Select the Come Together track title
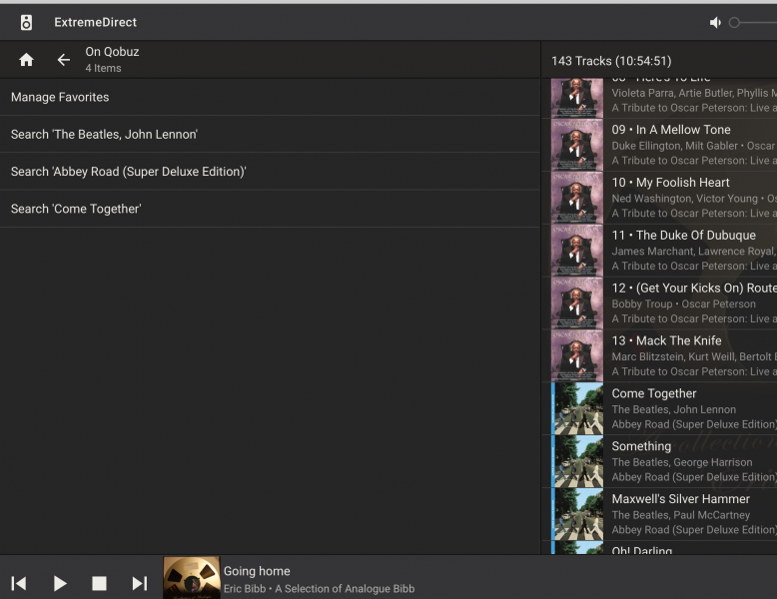 654,393
